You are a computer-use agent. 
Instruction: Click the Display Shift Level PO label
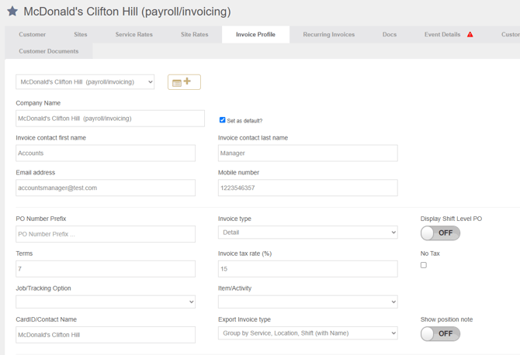coord(451,219)
